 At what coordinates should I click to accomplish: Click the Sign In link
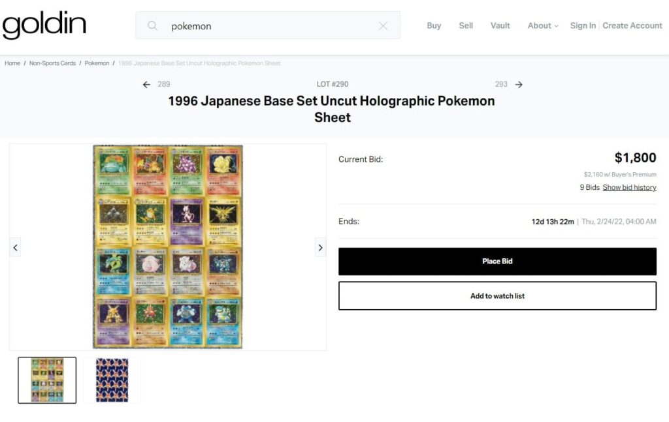[x=583, y=25]
